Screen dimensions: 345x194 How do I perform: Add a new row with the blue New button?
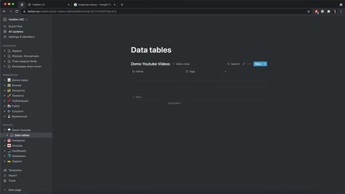pos(258,64)
